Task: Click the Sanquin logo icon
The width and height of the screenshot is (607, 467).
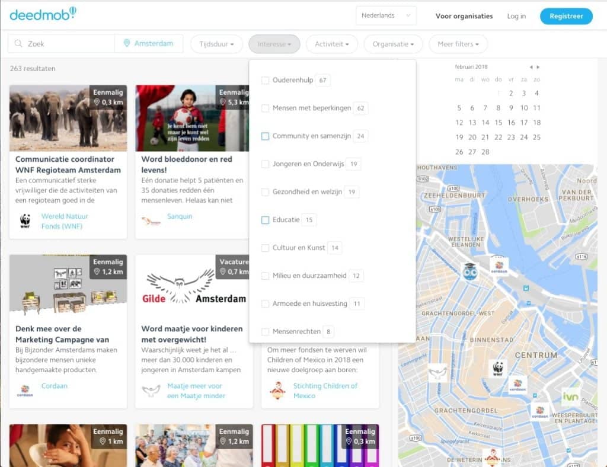Action: click(151, 221)
